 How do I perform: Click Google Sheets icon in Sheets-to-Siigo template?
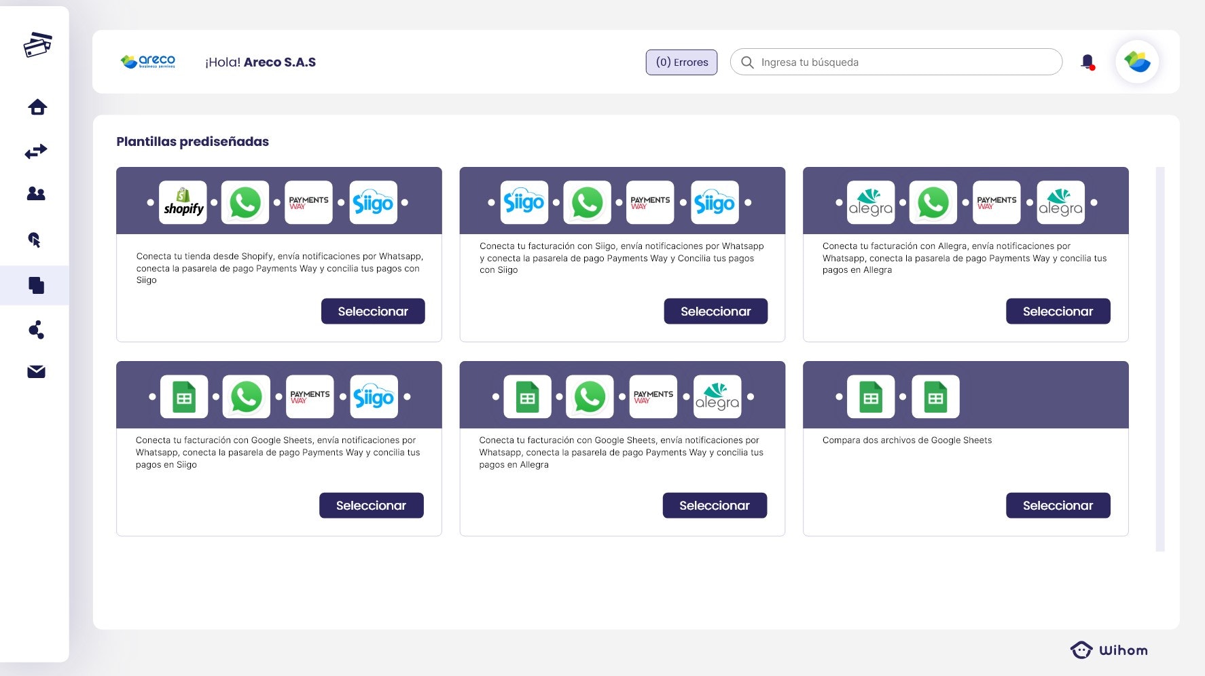184,396
